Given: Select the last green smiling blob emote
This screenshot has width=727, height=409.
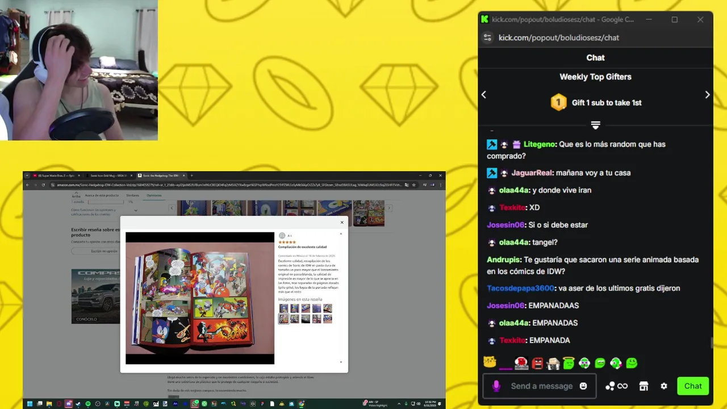Looking at the screenshot, I should [x=632, y=362].
